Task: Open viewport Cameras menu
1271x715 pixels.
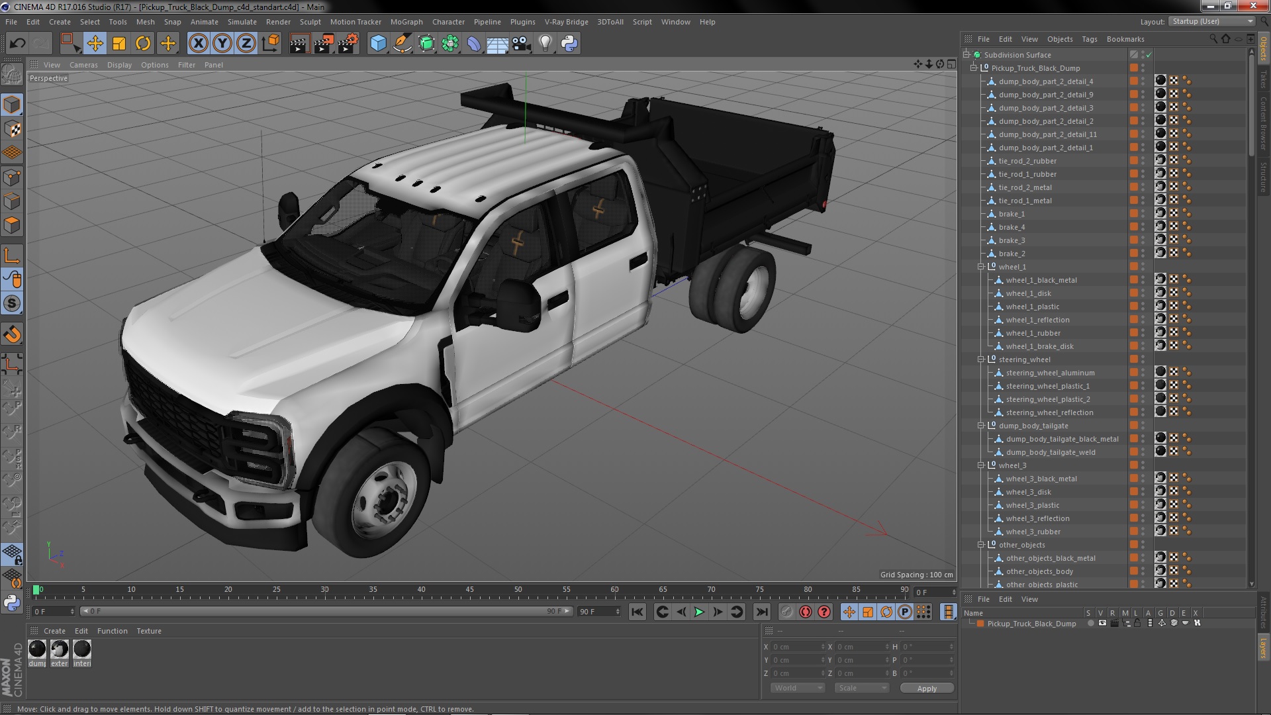Action: 83,65
